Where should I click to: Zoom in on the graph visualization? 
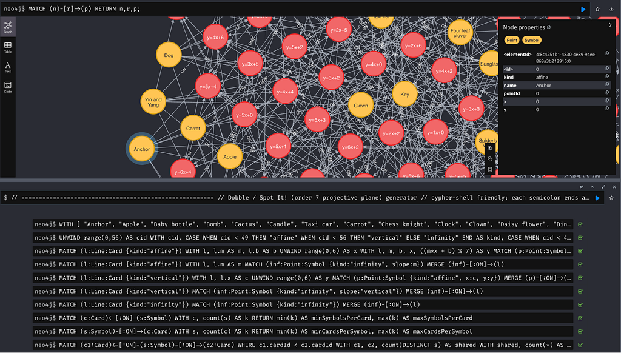490,148
